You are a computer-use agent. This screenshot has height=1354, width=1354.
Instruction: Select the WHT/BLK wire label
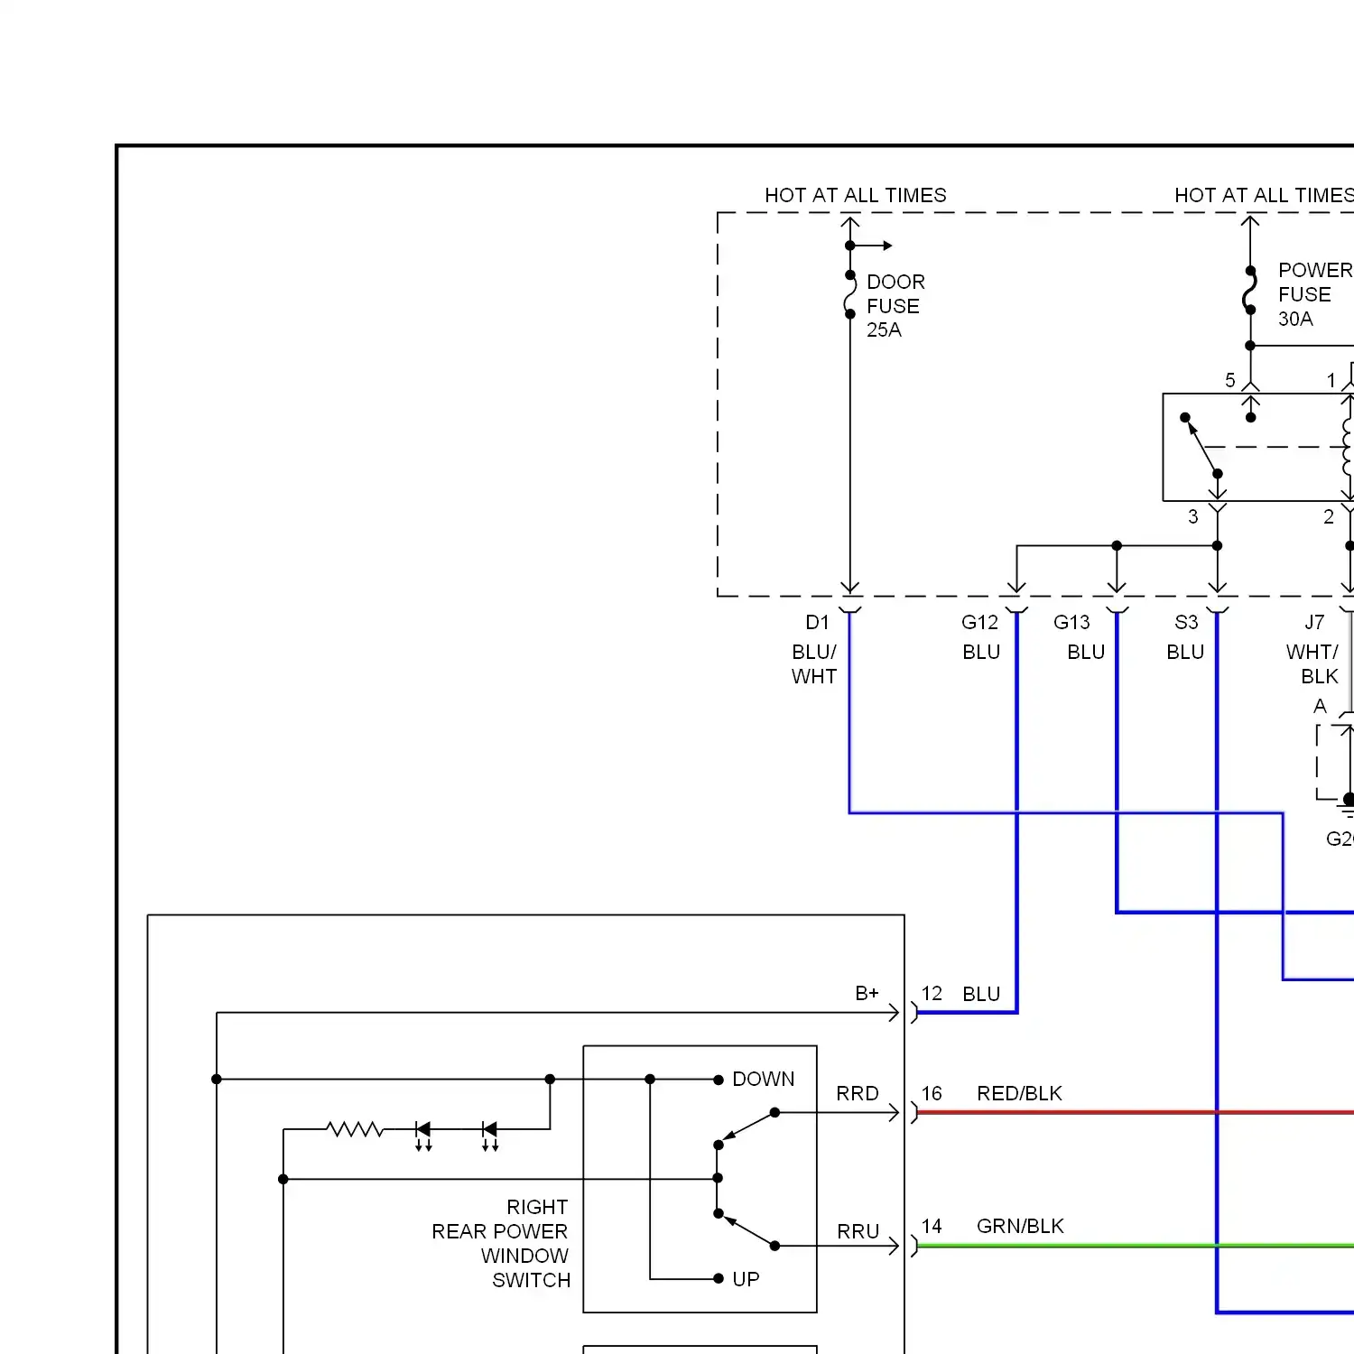pyautogui.click(x=1312, y=664)
